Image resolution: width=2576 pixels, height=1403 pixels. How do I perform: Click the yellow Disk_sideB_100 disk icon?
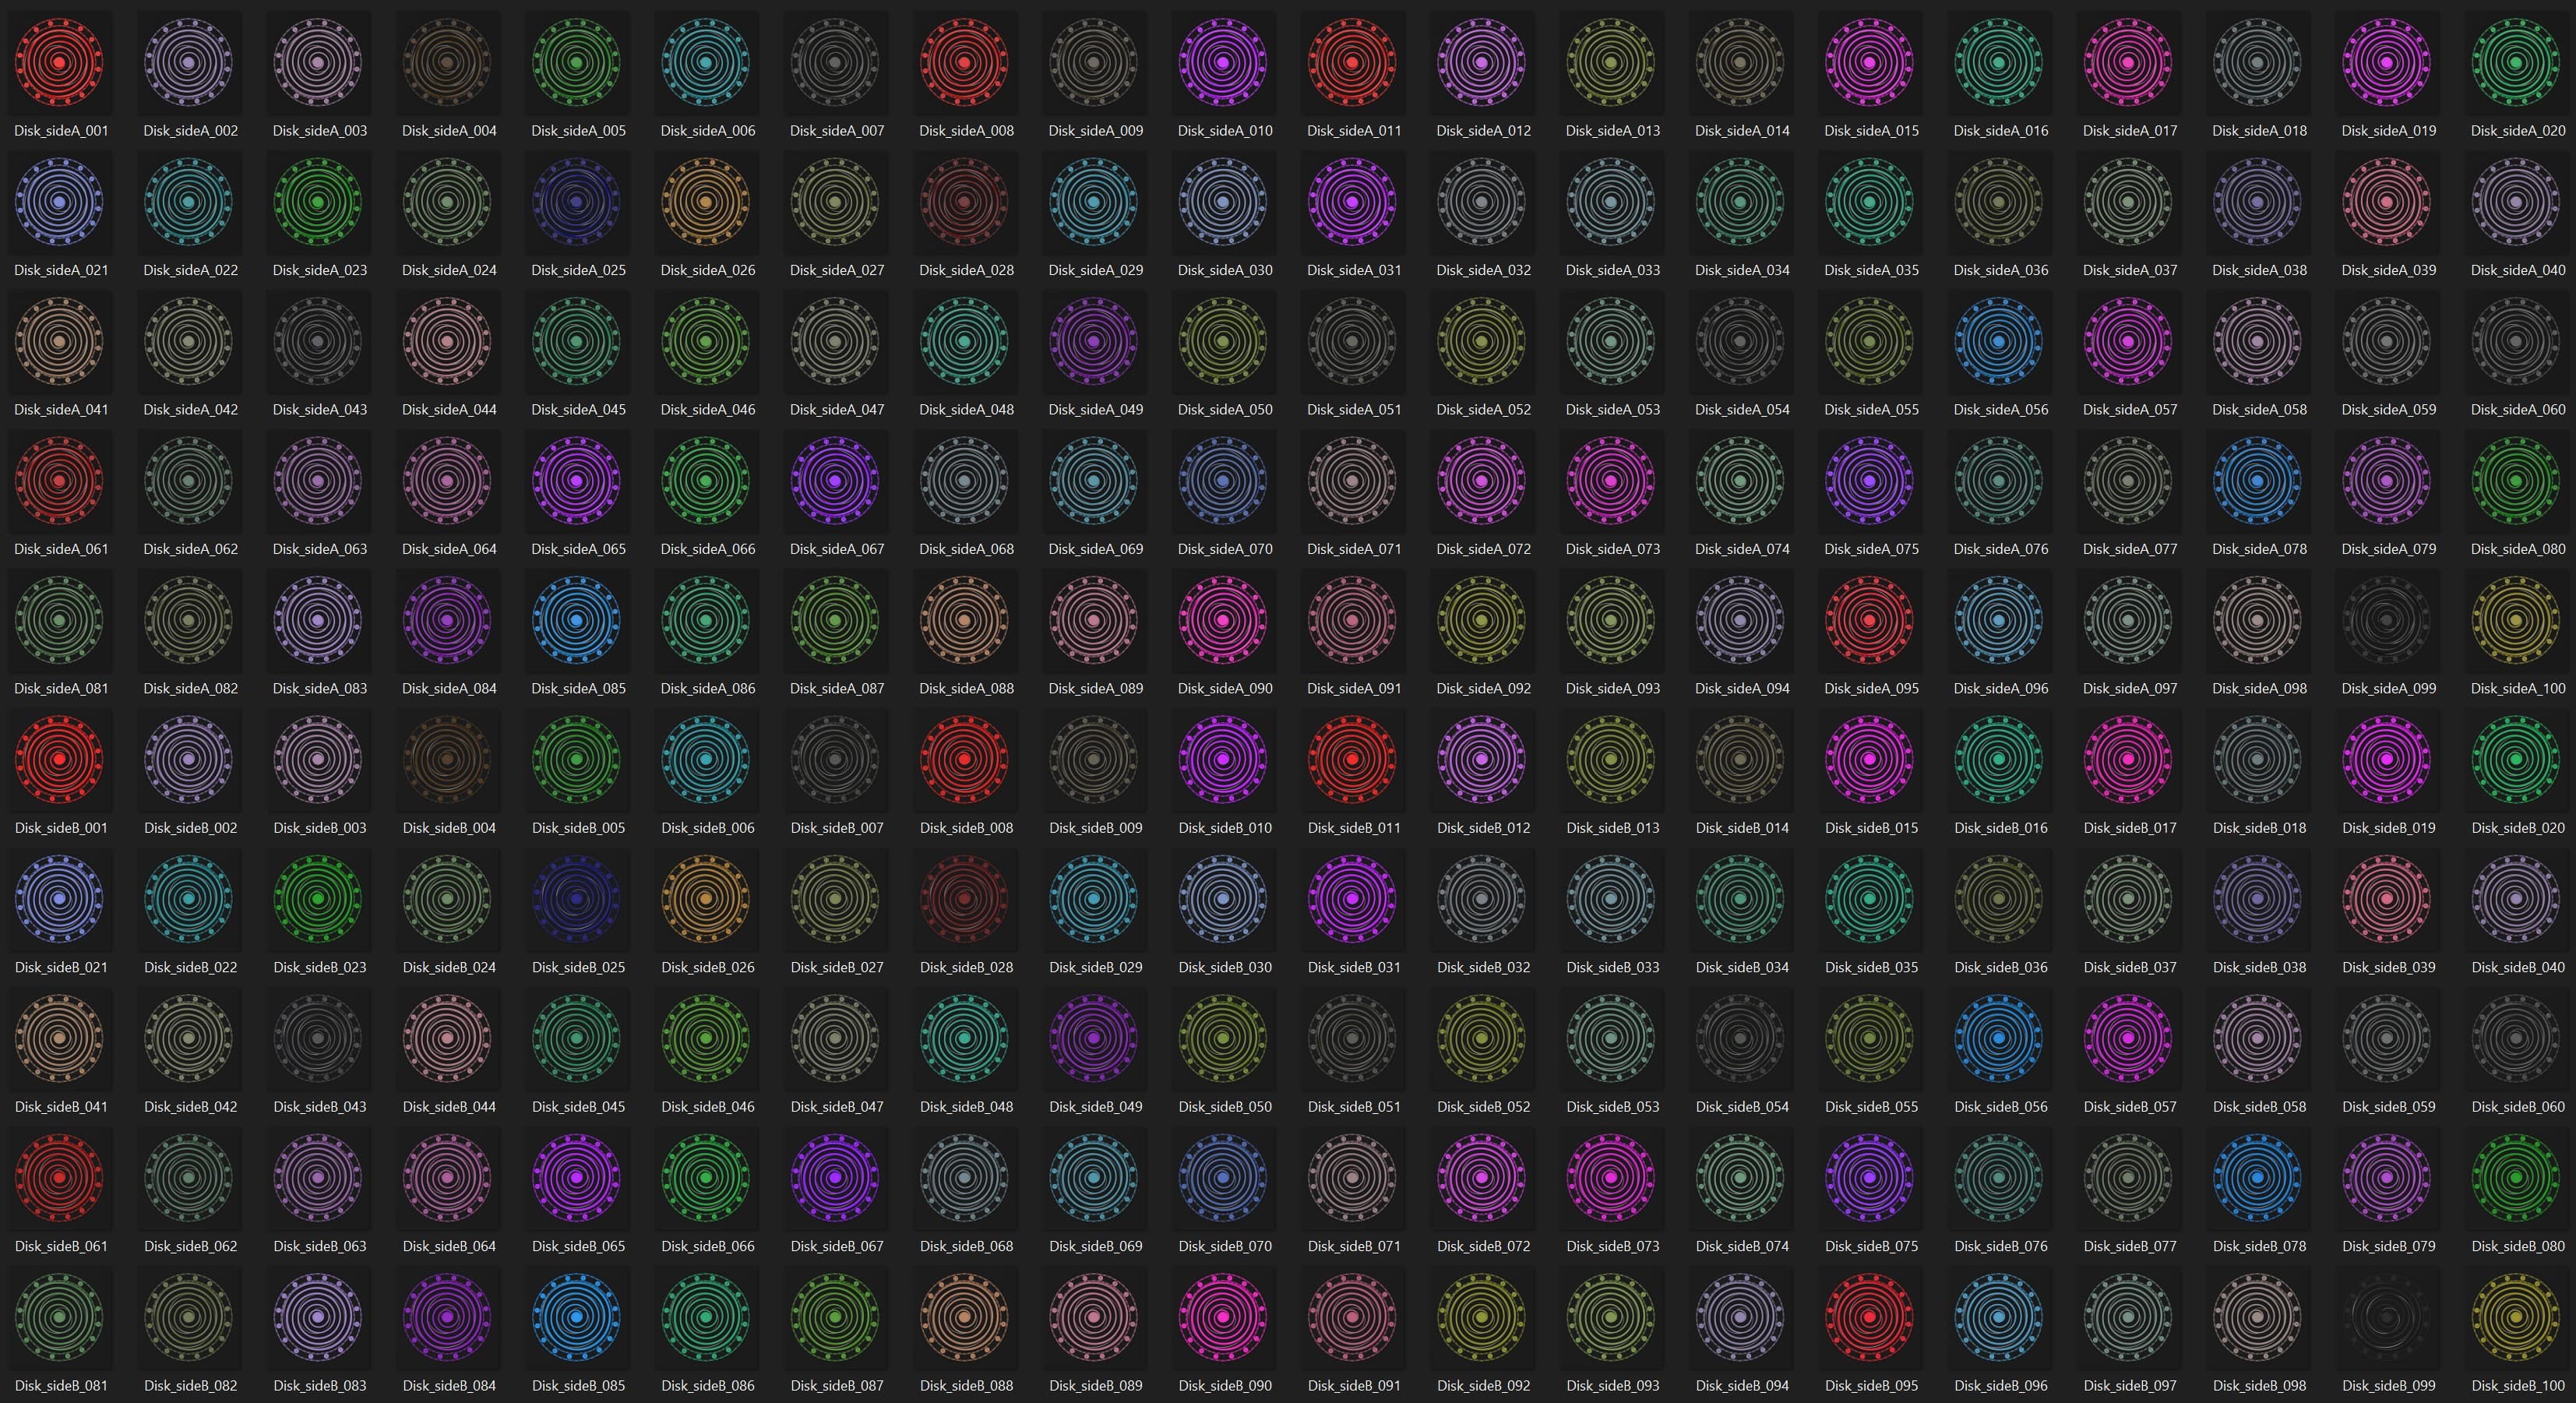point(2516,1317)
